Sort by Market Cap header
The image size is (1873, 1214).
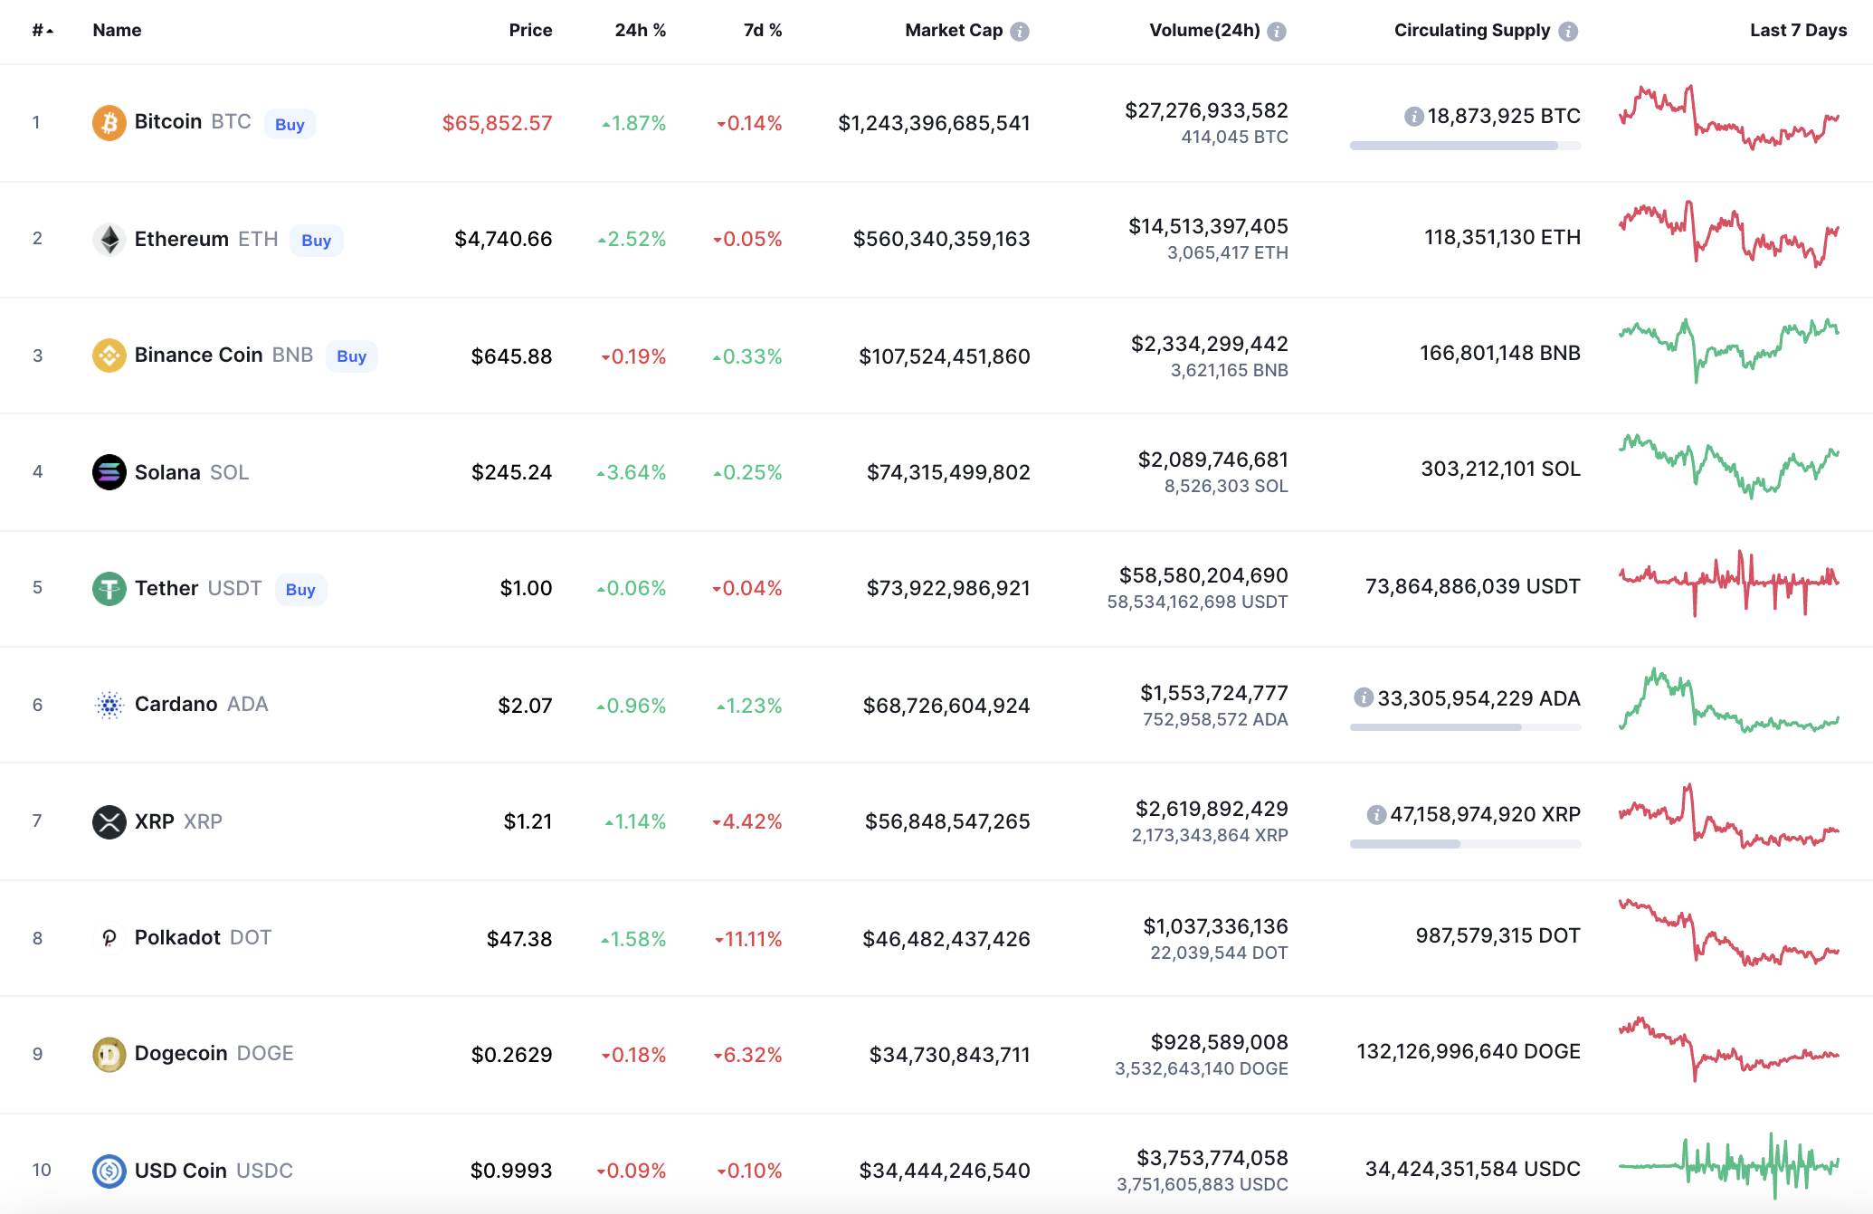(x=954, y=30)
